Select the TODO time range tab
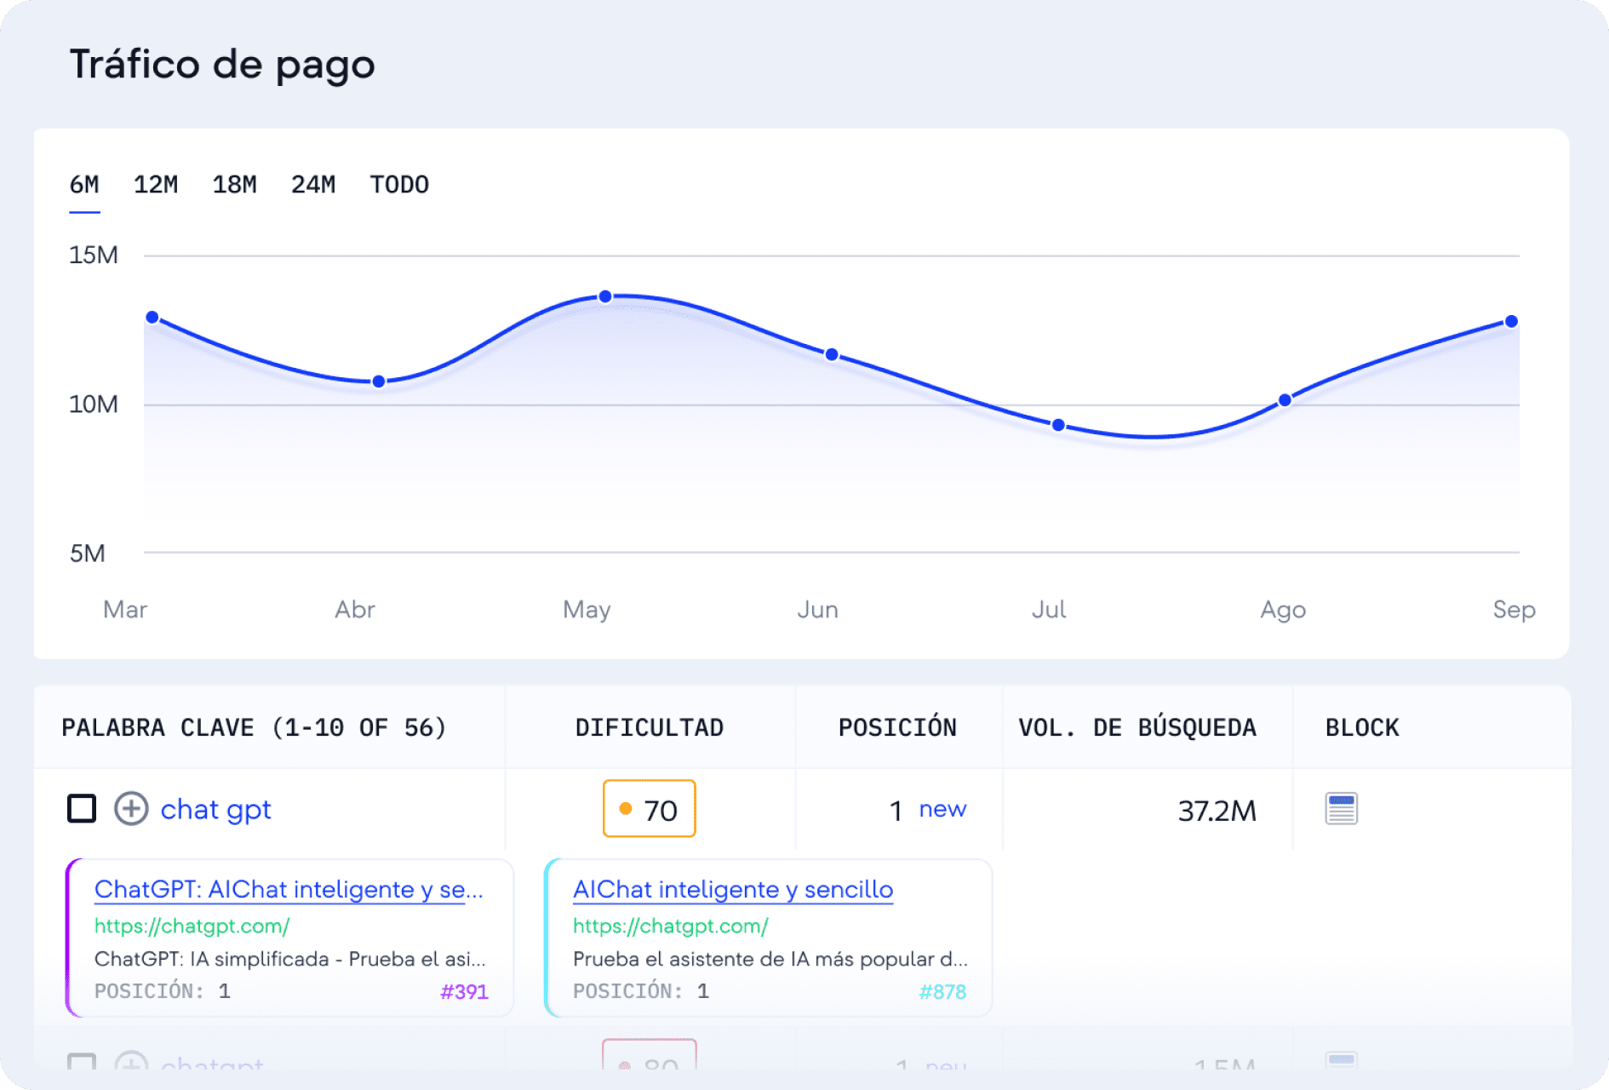The image size is (1609, 1090). point(399,185)
